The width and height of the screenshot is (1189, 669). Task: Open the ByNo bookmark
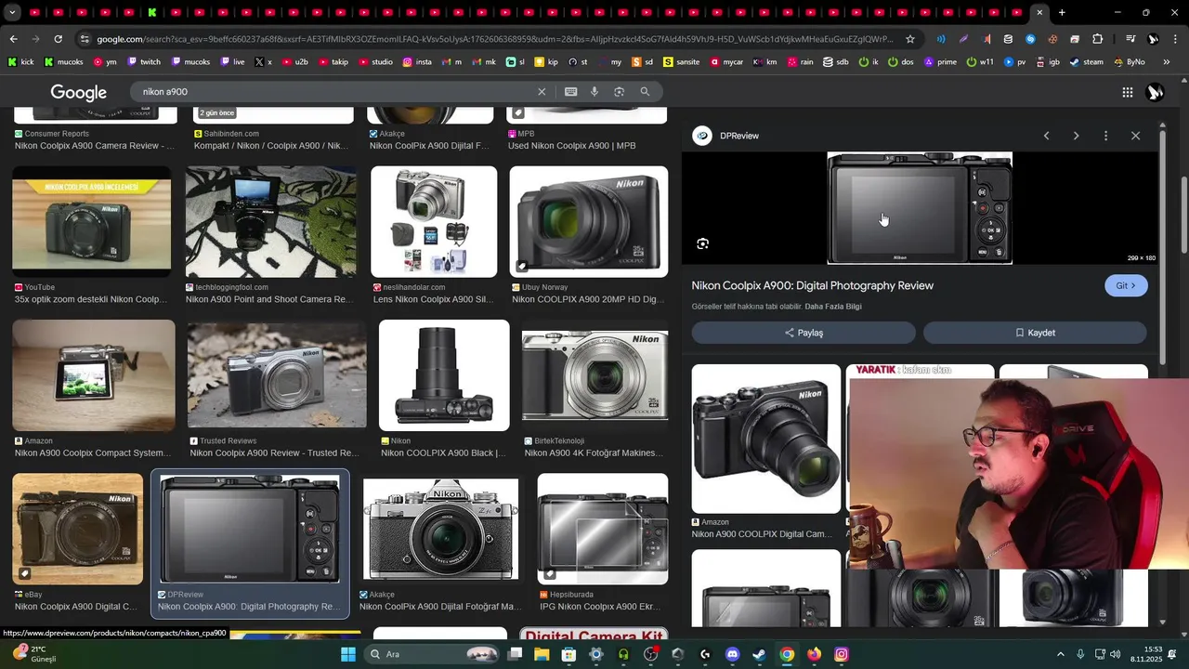[1130, 62]
